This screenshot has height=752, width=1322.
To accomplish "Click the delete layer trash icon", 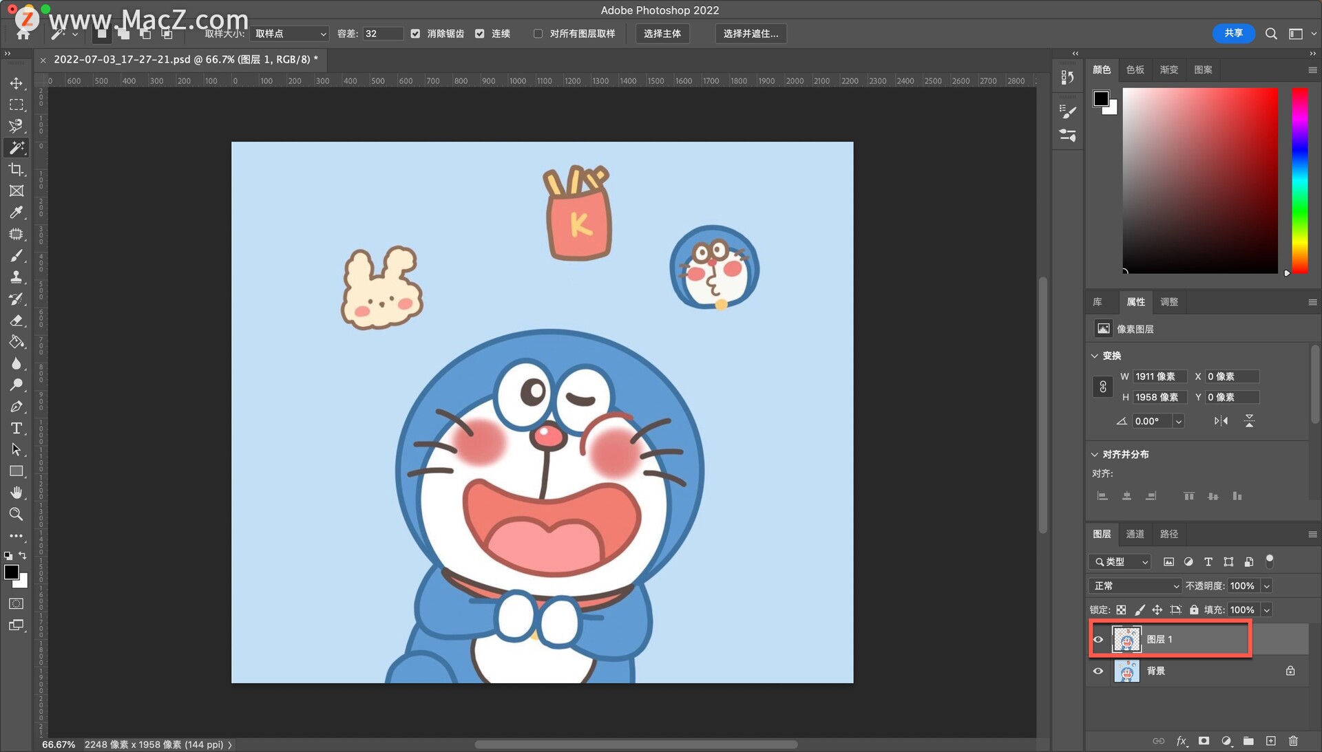I will pyautogui.click(x=1293, y=741).
